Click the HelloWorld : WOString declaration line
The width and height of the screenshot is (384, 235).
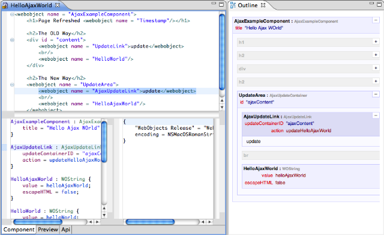45,211
